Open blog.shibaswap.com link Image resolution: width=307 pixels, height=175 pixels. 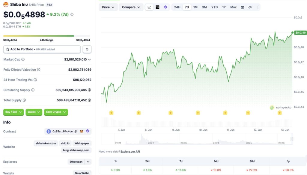point(76,150)
